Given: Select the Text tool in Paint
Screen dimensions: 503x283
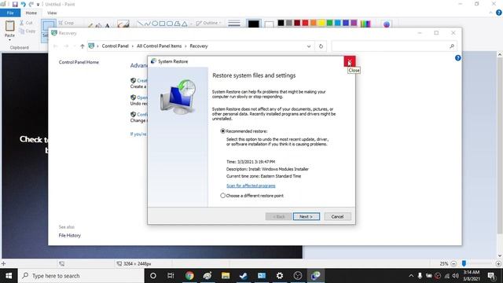Looking at the screenshot, I should pos(107,25).
